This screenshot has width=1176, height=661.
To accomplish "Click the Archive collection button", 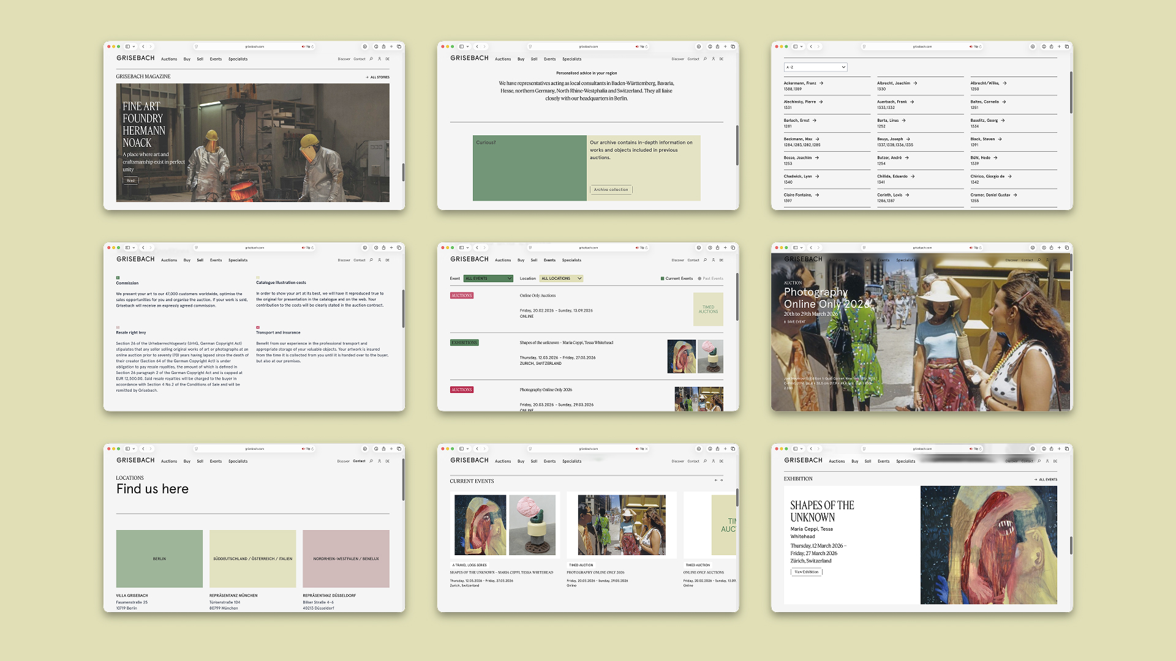I will tap(611, 190).
